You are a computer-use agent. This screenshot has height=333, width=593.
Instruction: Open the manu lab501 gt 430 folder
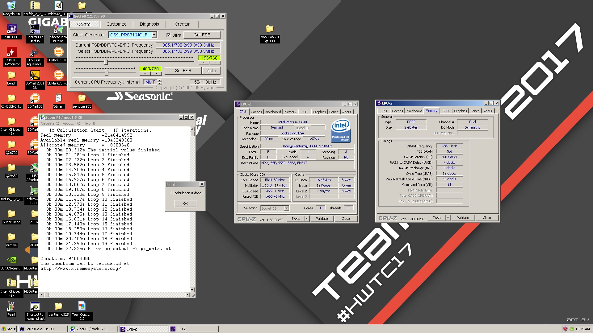270,34
